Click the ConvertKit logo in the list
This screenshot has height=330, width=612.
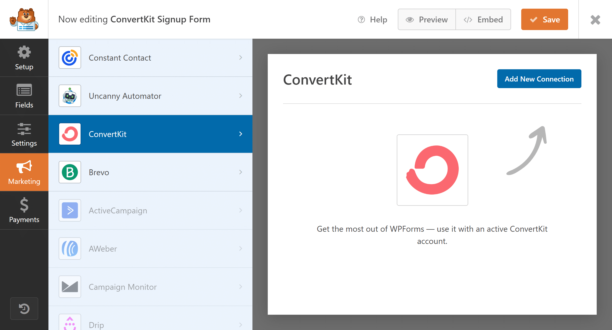coord(70,134)
